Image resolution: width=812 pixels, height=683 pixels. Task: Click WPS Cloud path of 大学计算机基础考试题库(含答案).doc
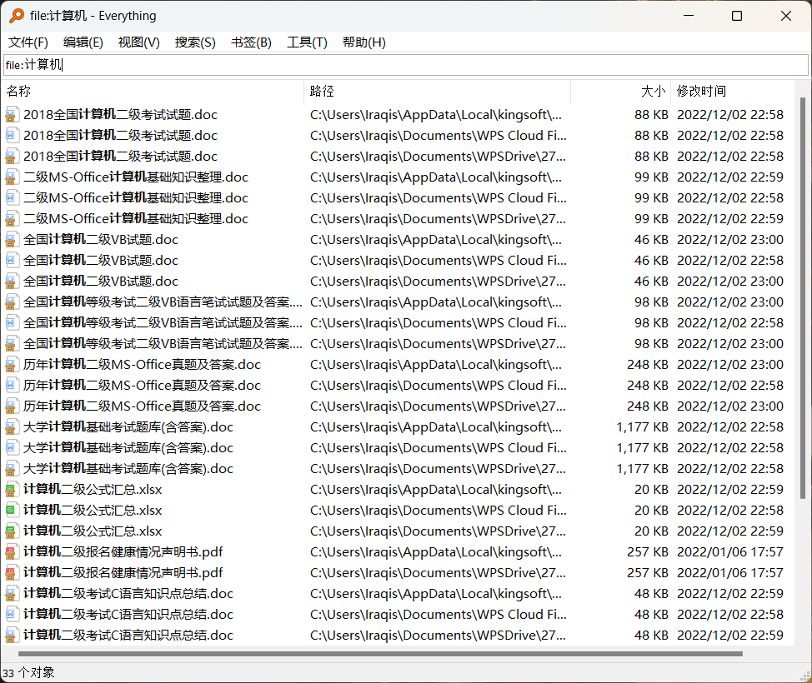(x=439, y=448)
